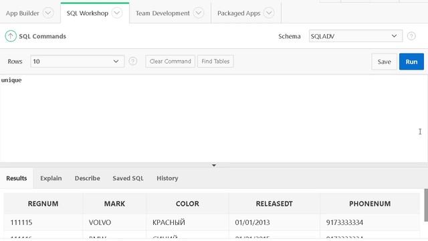Select the 9173333334 cell

[x=370, y=222]
